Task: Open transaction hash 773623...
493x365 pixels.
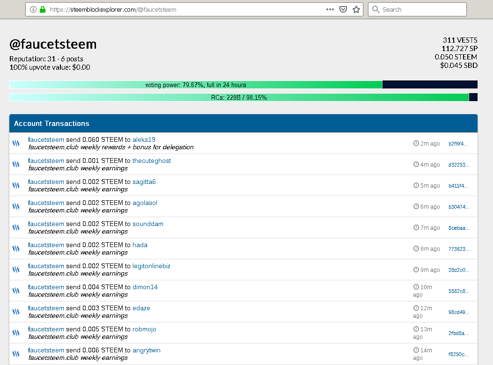Action: pyautogui.click(x=459, y=249)
